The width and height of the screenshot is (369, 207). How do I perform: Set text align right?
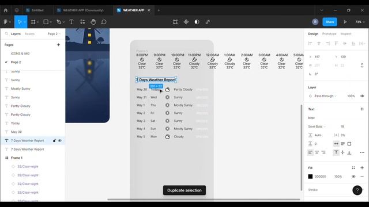[x=323, y=152]
